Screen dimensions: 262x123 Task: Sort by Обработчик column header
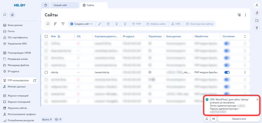point(201,36)
